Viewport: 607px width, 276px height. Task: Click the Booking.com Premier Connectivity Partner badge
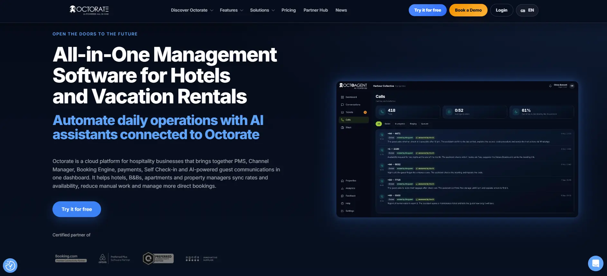71,258
